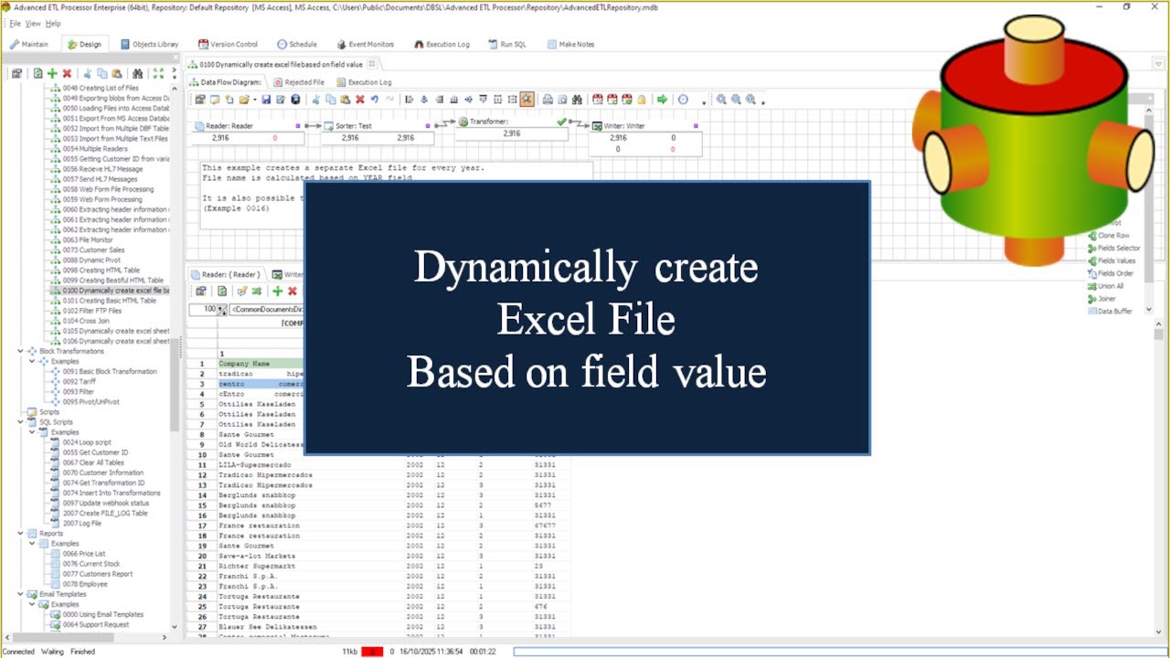This screenshot has height=658, width=1170.
Task: Click the undo arrow in diagram toolbar
Action: point(375,100)
